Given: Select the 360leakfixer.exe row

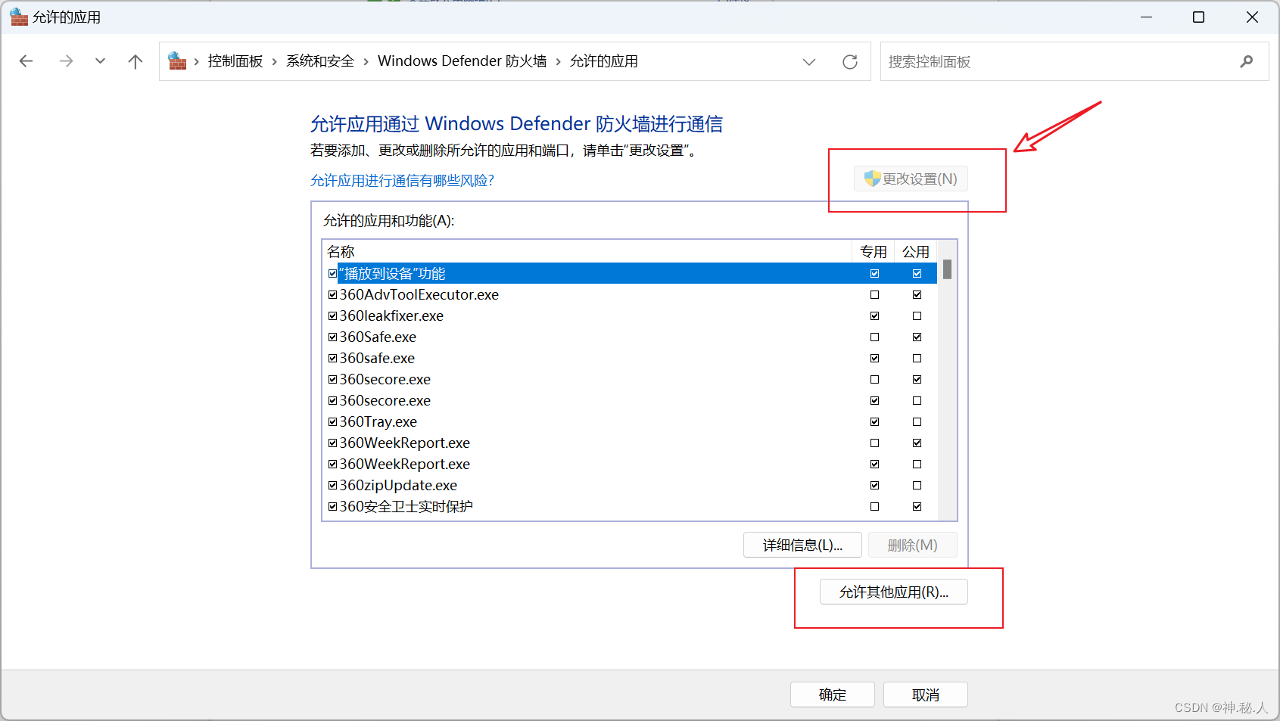Looking at the screenshot, I should click(x=630, y=315).
